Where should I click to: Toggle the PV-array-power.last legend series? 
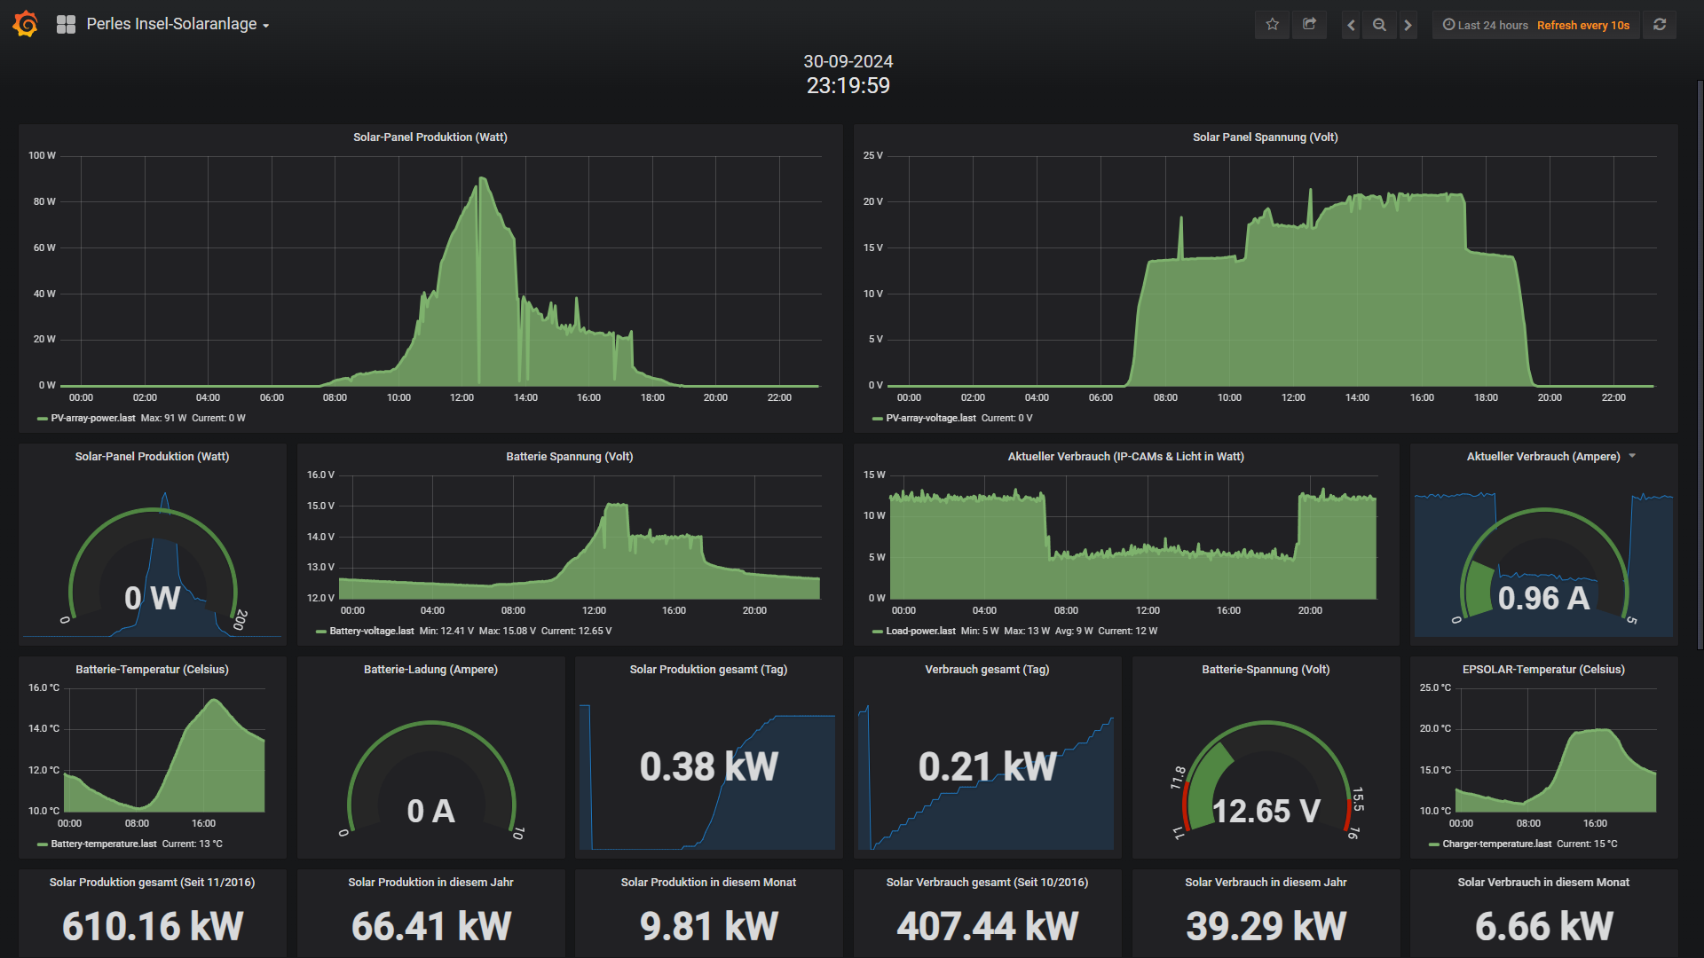tap(92, 418)
